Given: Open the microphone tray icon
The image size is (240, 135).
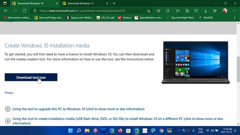Looking at the screenshot, I should [193, 130].
